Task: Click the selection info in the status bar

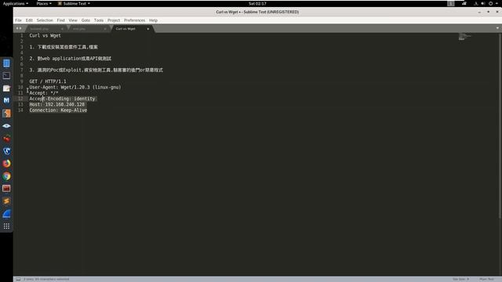Action: [46, 279]
